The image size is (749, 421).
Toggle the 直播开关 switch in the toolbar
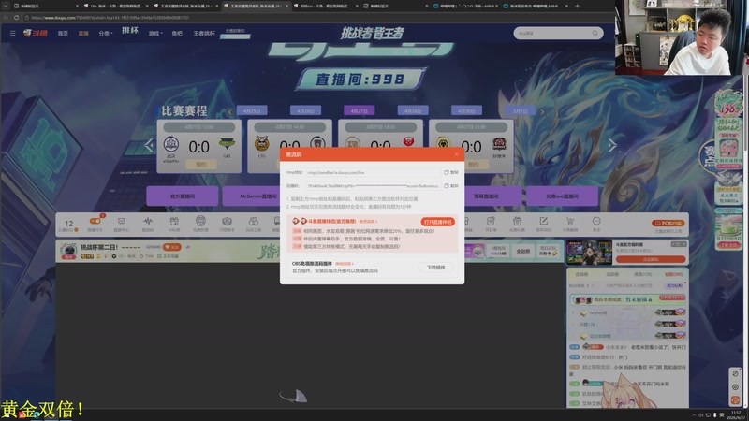[x=95, y=221]
